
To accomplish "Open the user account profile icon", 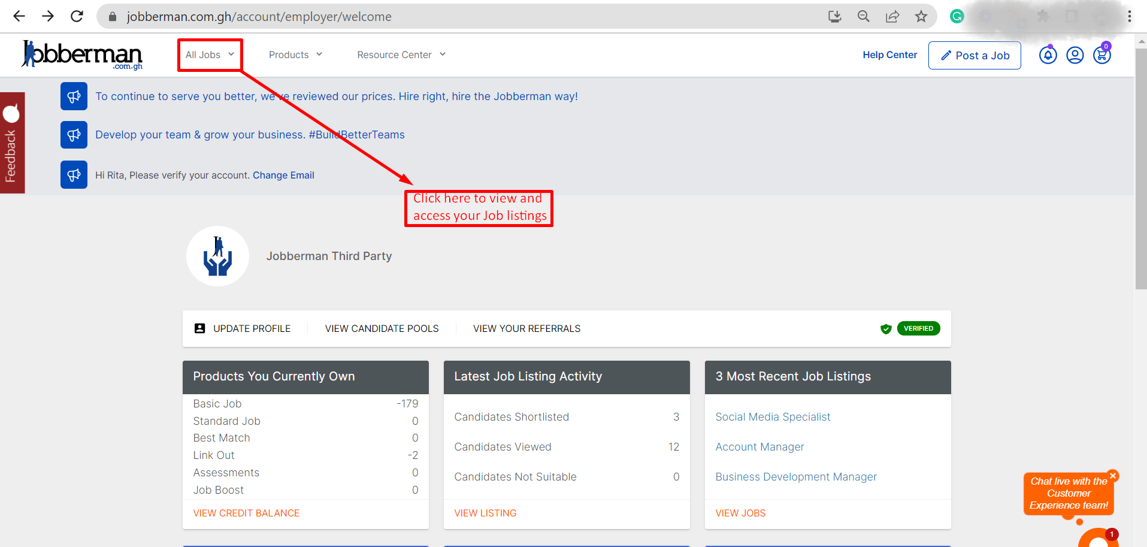I will coord(1075,55).
